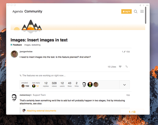
Task: Open red-haired cartoon participant avatar
Action: click(90, 84)
